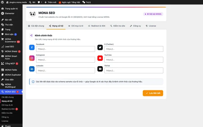Click share icon beside Kênh chính thức
This screenshot has width=203, height=127.
point(31,35)
